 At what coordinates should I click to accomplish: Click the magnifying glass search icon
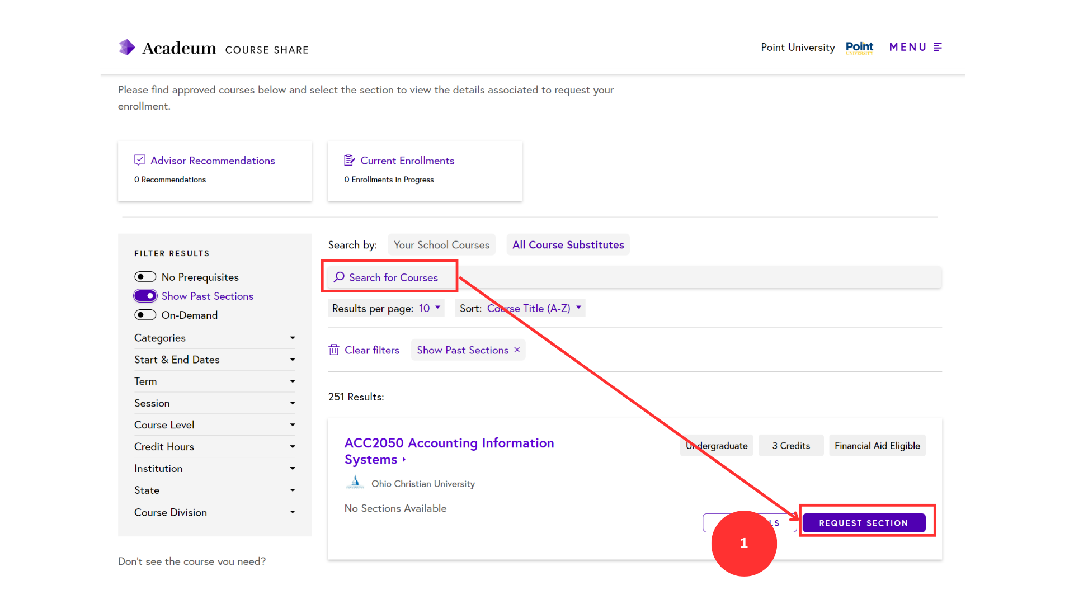[x=339, y=277]
